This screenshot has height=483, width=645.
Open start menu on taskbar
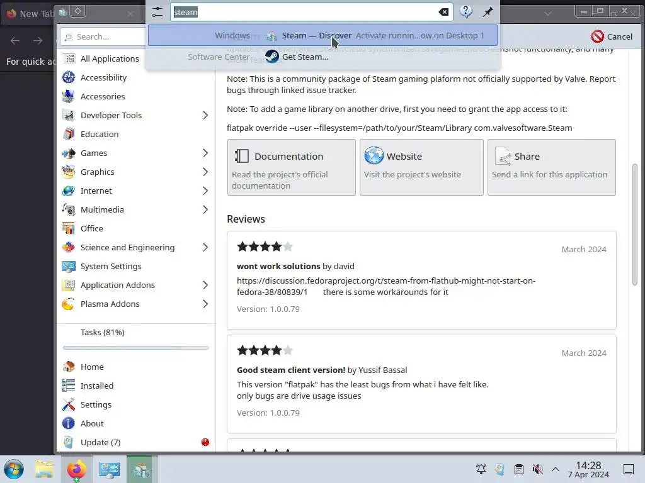click(x=14, y=469)
